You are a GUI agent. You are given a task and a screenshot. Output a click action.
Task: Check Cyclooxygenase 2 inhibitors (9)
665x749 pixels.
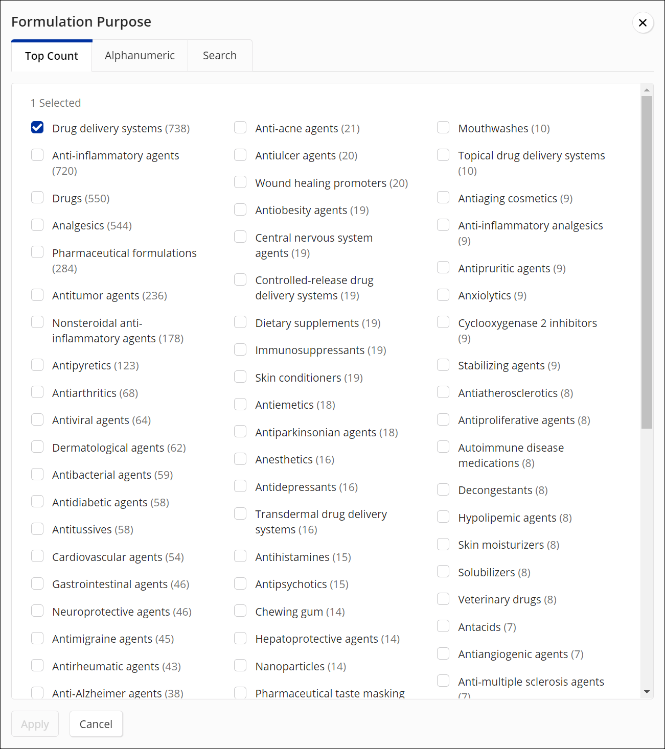(x=443, y=322)
